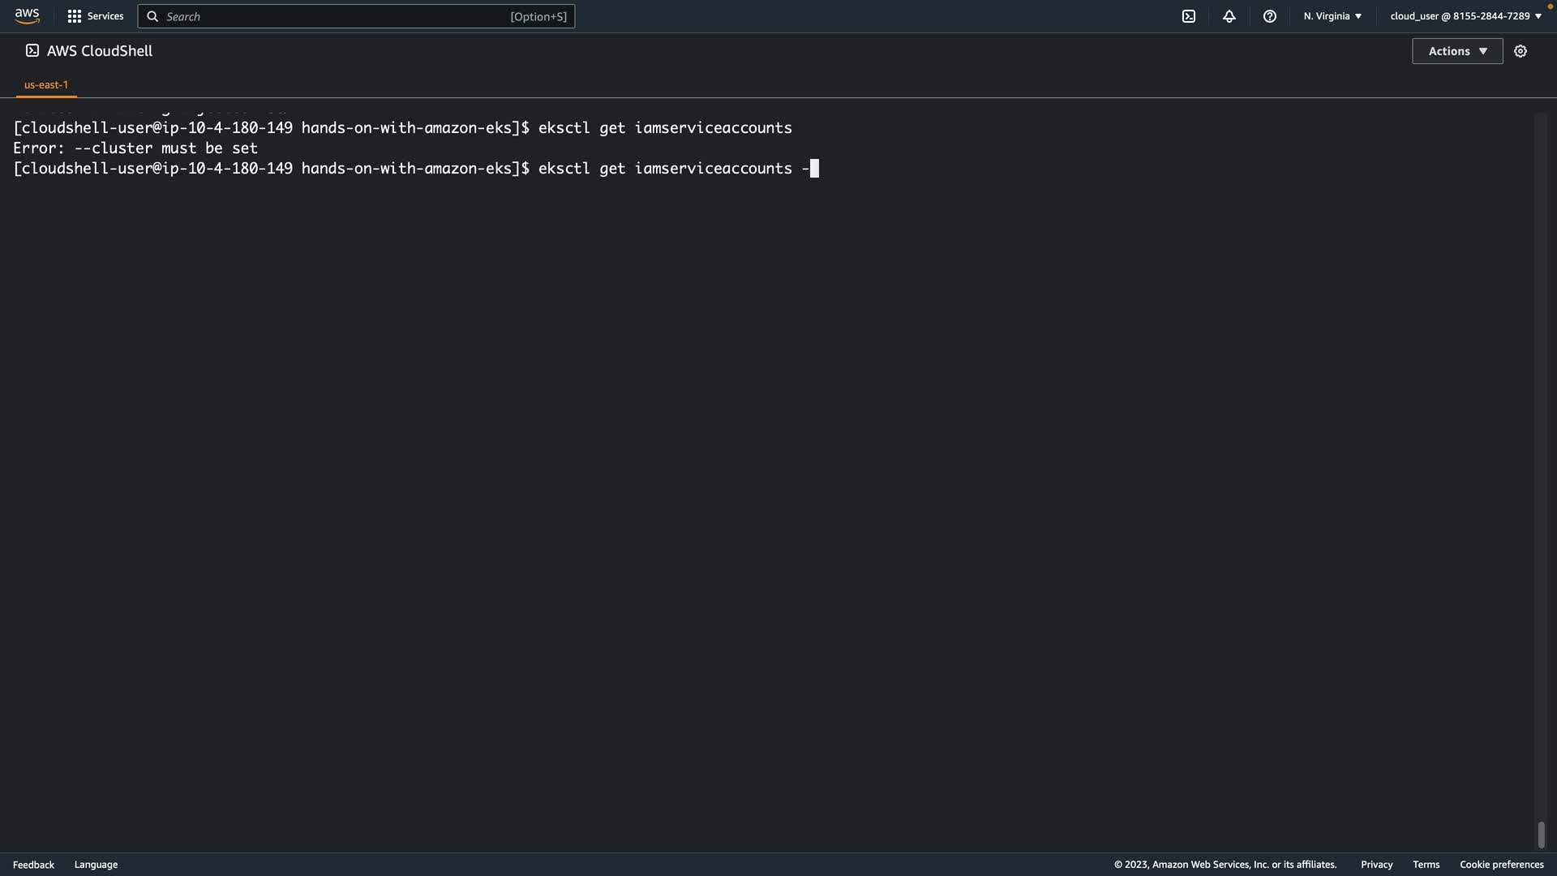Open the Services menu label
This screenshot has width=1557, height=876.
pos(105,16)
